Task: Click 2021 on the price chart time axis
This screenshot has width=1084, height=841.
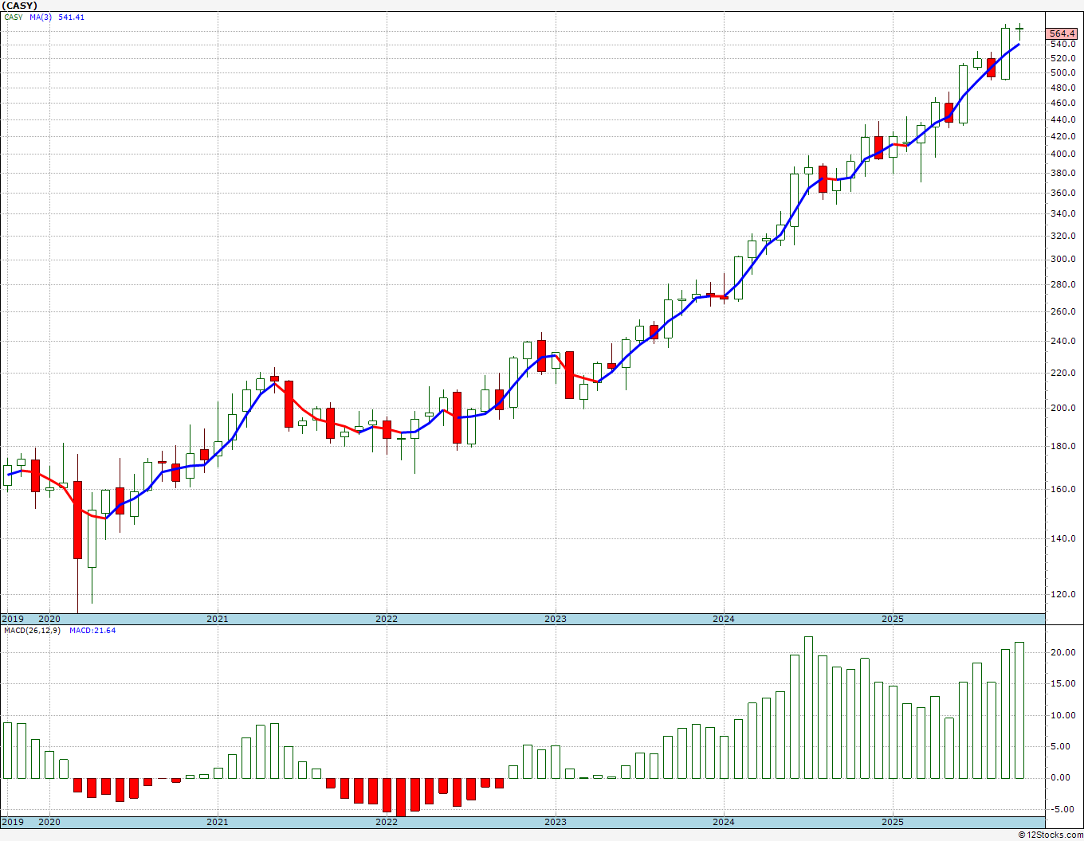Action: [218, 619]
